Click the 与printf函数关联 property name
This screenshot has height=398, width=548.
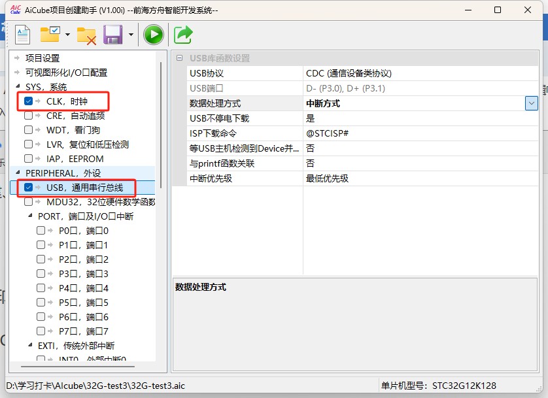point(222,163)
